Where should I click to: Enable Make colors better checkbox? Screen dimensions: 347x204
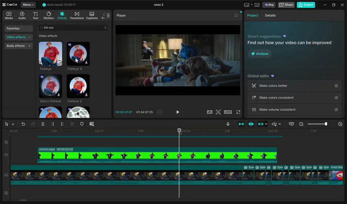[x=336, y=86]
